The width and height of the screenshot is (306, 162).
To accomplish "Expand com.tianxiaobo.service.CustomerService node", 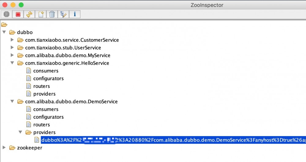I will coord(12,40).
